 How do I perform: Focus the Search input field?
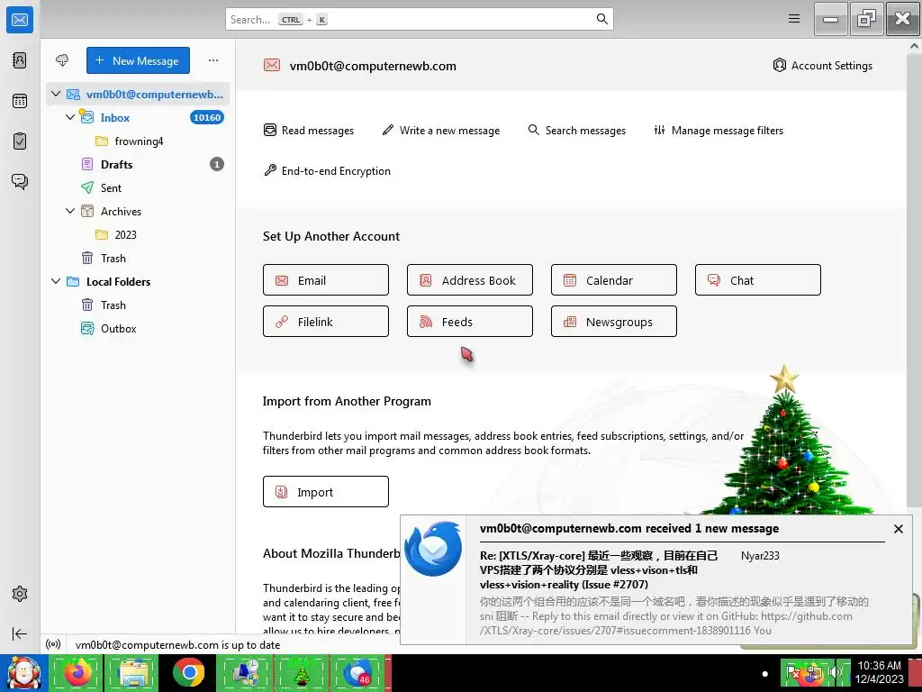coord(420,19)
